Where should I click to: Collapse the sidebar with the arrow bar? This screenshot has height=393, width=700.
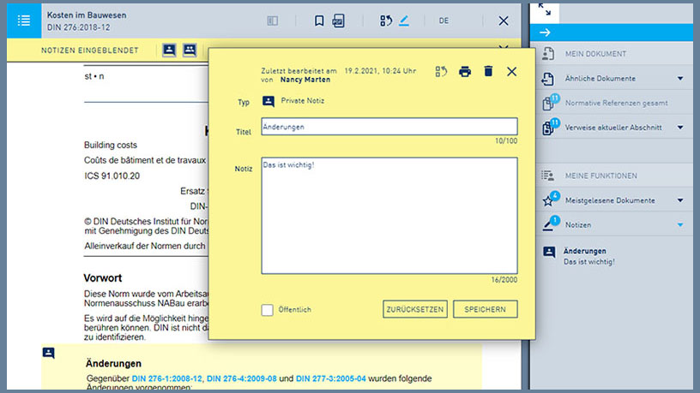click(611, 32)
